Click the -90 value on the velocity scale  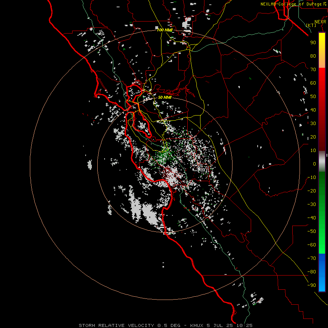312,285
